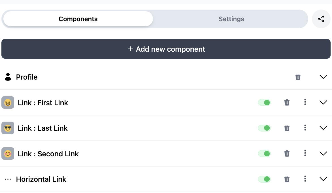Click trash icon for Last Link
This screenshot has width=332, height=193.
(287, 128)
